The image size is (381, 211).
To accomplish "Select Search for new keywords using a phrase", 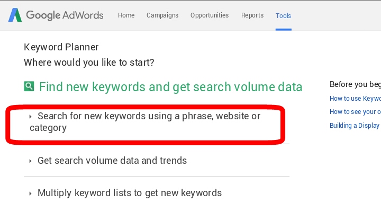I will (145, 122).
